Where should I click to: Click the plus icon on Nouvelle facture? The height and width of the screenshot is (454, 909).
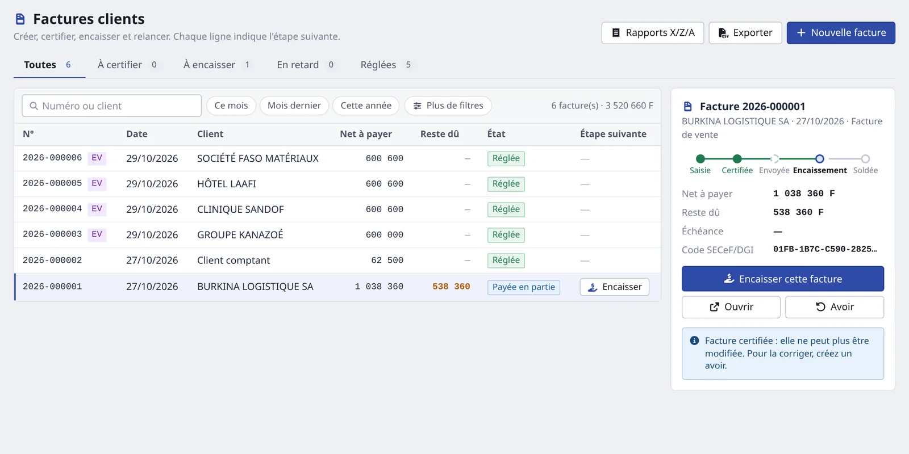tap(801, 33)
